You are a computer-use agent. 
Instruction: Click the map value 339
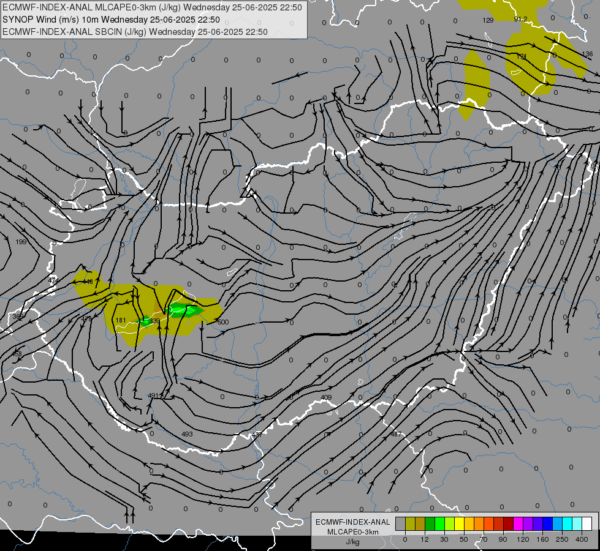pos(154,321)
